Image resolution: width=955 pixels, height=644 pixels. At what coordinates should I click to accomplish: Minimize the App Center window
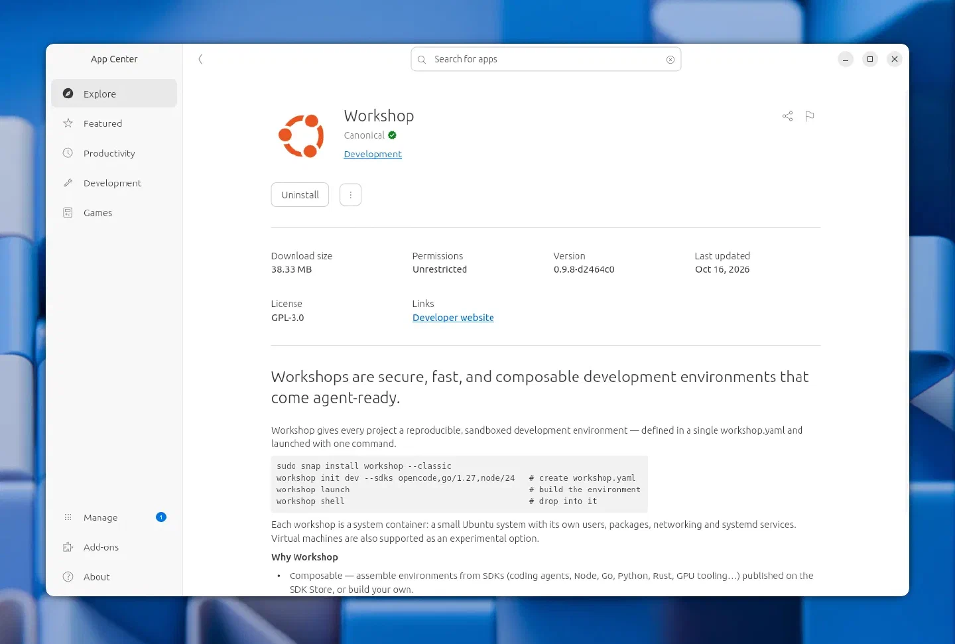(x=846, y=59)
